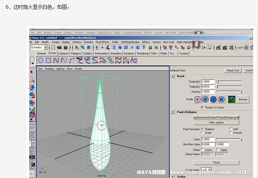This screenshot has width=258, height=178.
Task: Toggle the Rotate To Stroke checkbox
Action: tap(203, 107)
